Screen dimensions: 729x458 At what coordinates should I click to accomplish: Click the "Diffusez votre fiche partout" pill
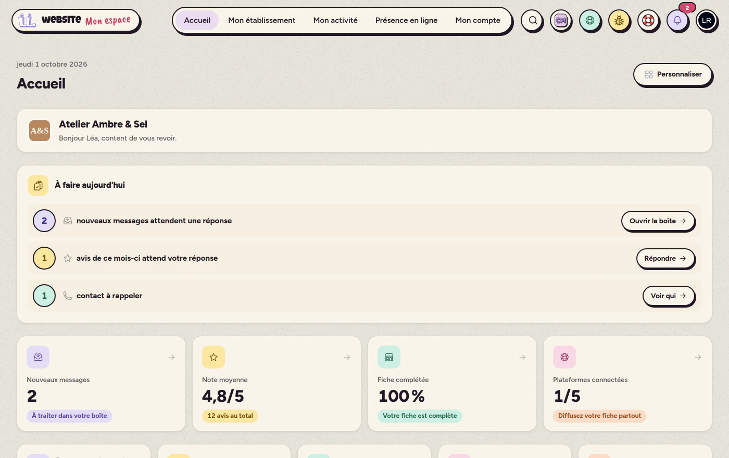(x=599, y=416)
